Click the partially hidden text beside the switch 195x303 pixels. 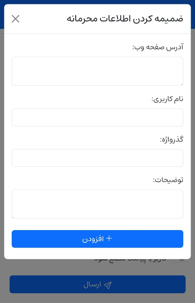(x=130, y=260)
